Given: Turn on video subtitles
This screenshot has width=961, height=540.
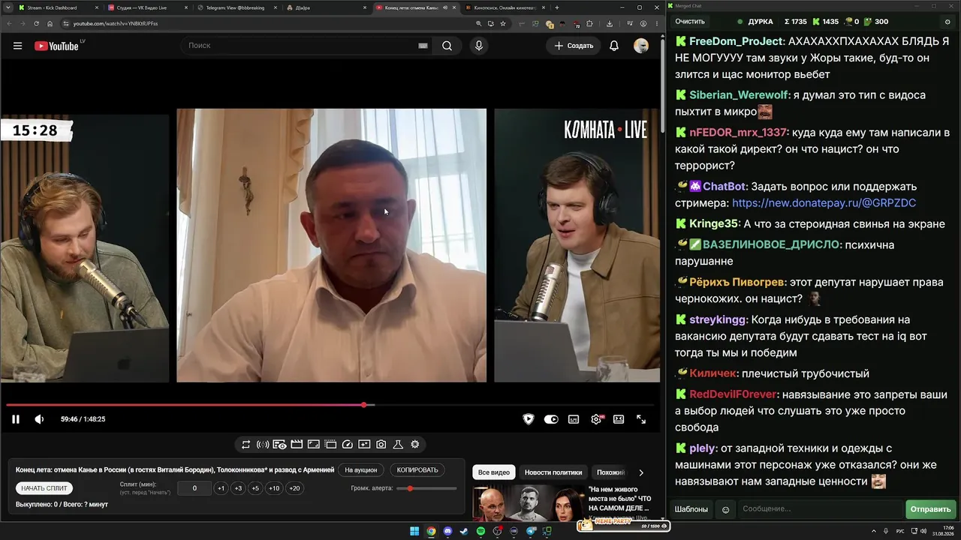Looking at the screenshot, I should (x=574, y=419).
